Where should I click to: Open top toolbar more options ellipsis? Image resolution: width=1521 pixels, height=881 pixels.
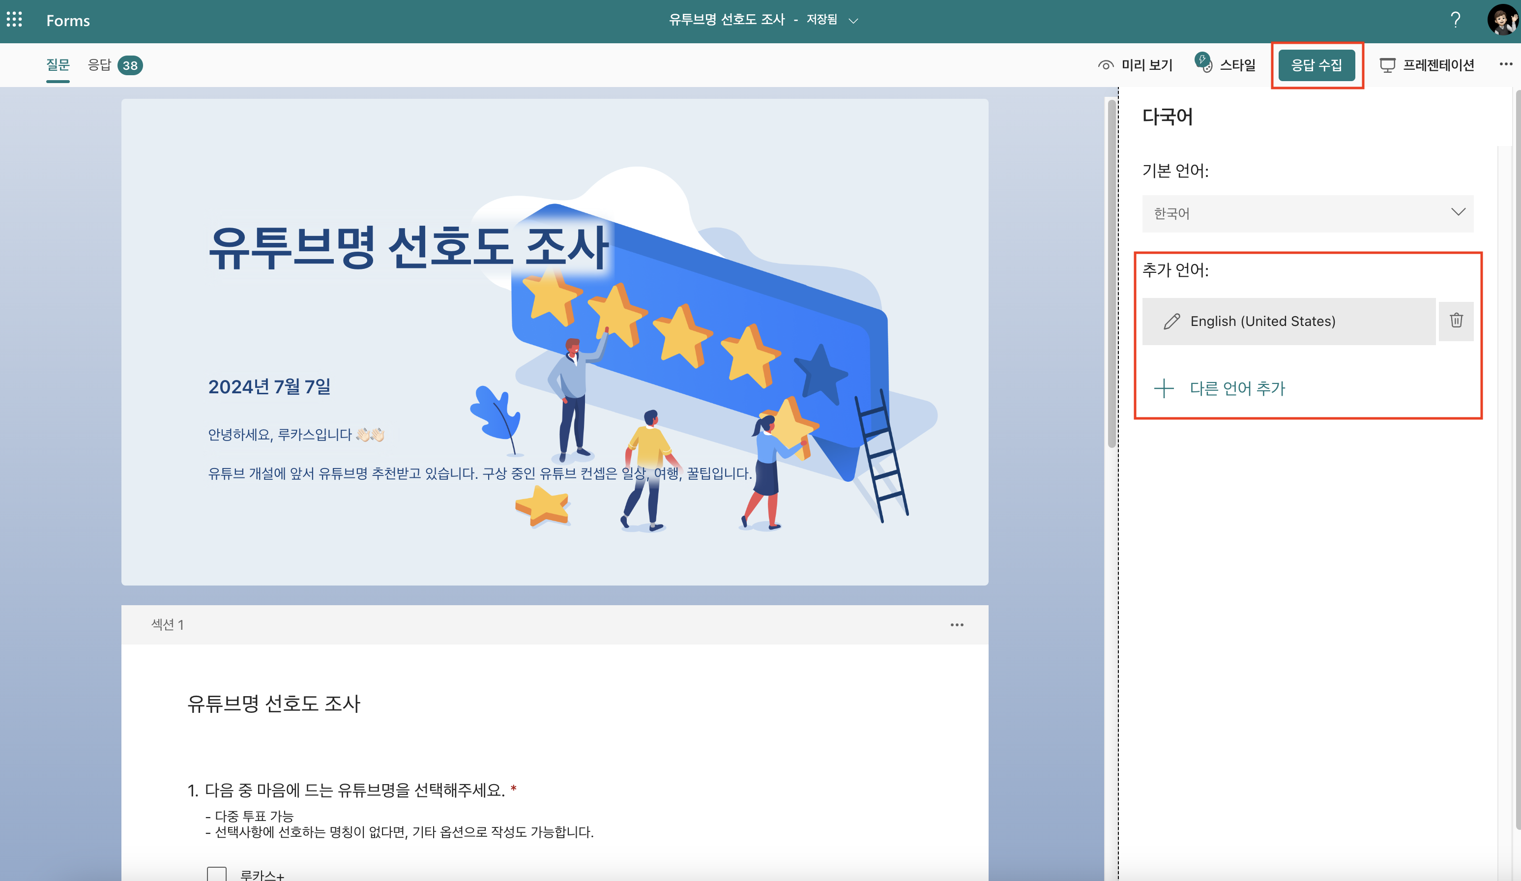1505,64
